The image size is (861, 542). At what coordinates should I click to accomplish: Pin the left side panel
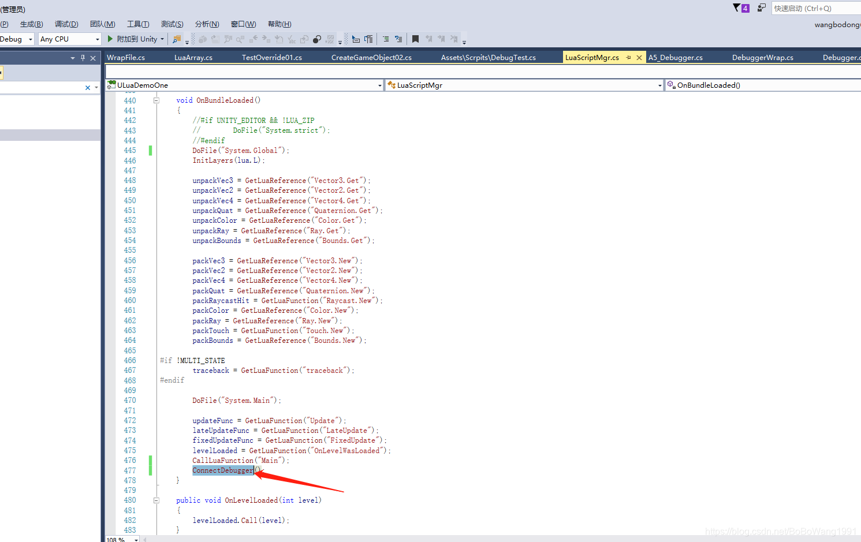click(x=83, y=58)
